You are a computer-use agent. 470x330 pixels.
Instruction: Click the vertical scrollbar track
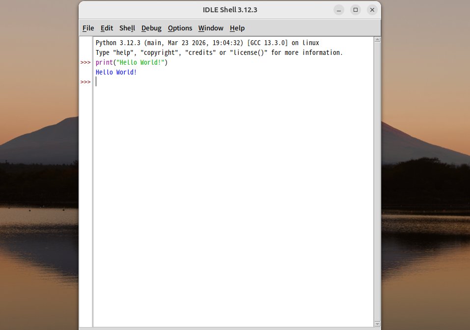tap(377, 182)
